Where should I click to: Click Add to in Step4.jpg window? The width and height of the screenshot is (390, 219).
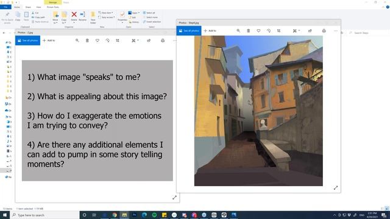[x=210, y=31]
